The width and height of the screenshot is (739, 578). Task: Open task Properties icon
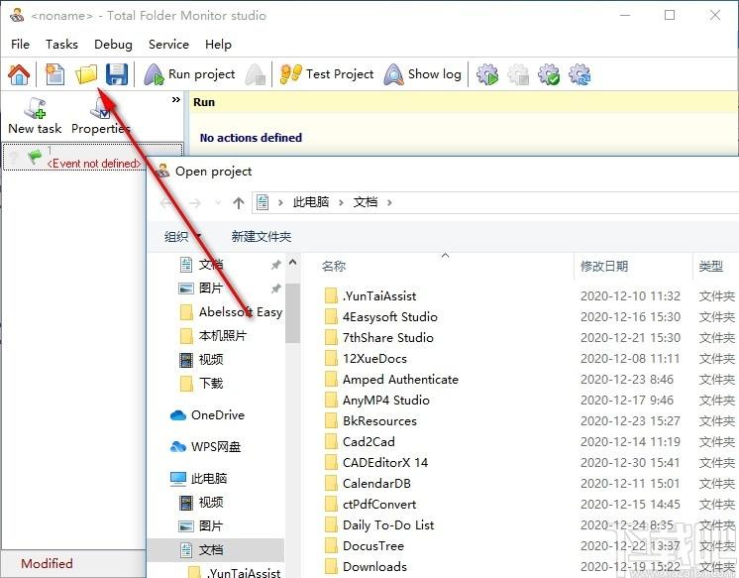click(x=100, y=116)
